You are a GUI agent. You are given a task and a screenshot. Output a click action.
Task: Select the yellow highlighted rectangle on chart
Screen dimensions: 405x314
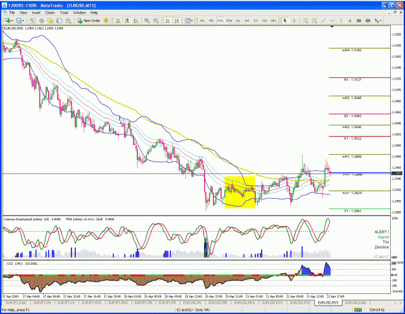click(240, 192)
